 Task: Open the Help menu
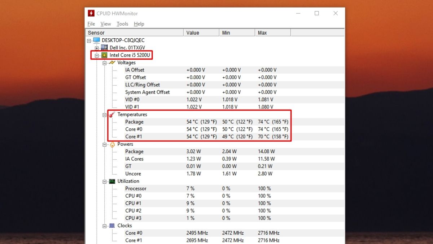[139, 24]
